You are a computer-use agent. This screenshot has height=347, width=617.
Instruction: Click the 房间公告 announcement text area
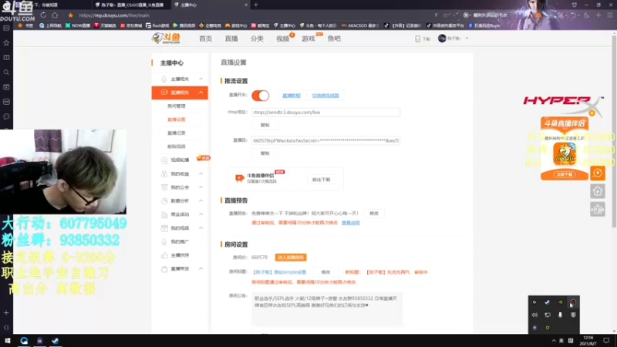point(327,309)
